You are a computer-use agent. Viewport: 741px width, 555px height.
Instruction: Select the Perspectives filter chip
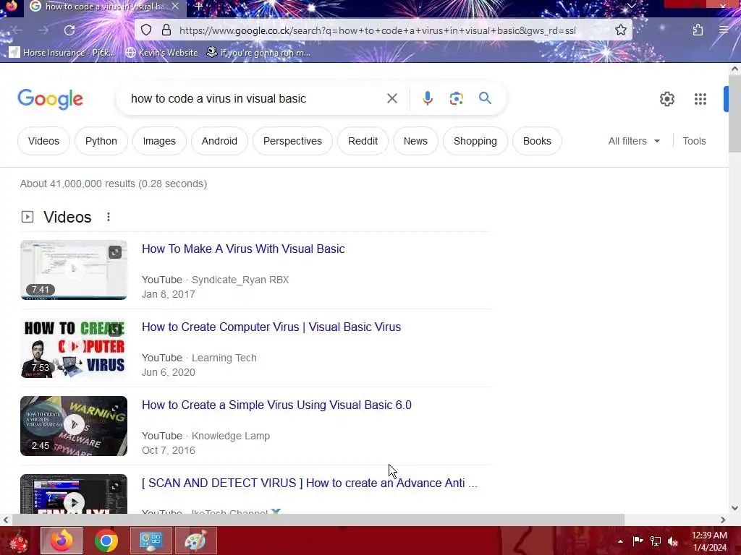292,141
